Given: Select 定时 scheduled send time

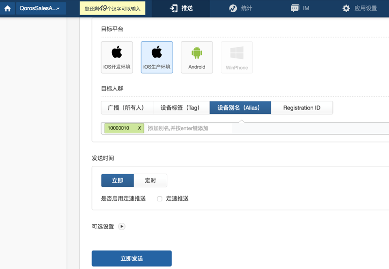Looking at the screenshot, I should (x=150, y=180).
